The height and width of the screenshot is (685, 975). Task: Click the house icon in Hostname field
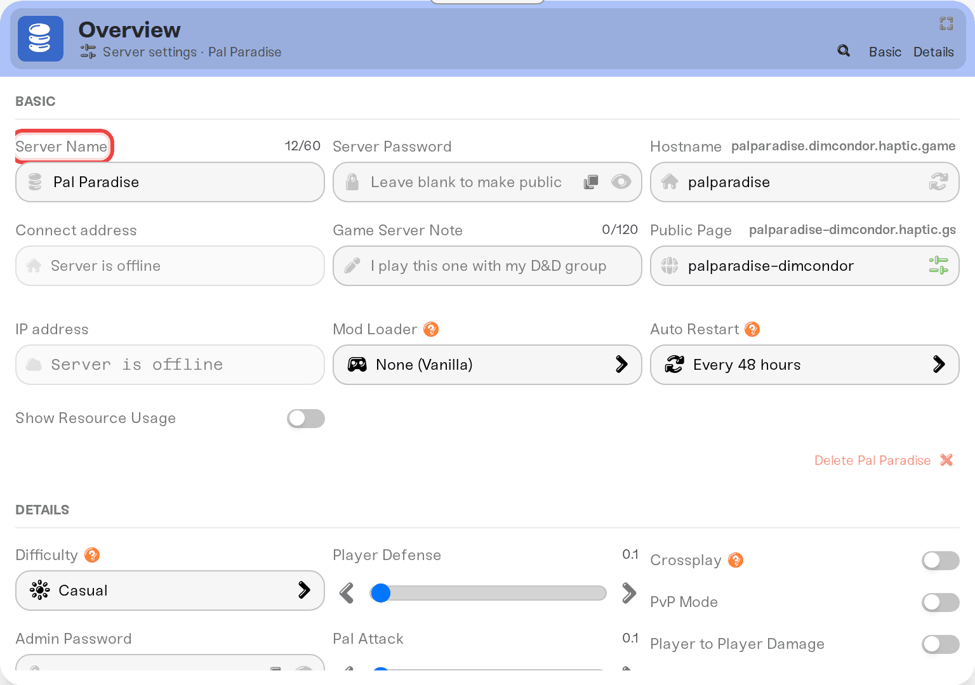coord(670,182)
